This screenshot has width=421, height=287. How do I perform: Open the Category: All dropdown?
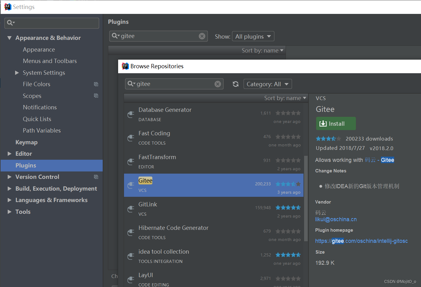[x=267, y=84]
